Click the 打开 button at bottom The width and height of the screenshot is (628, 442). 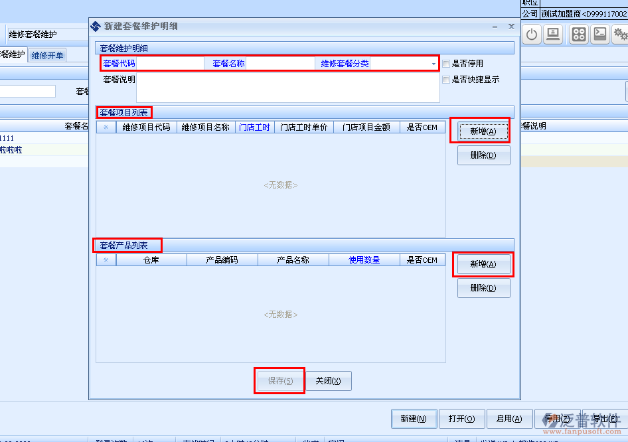tap(461, 419)
